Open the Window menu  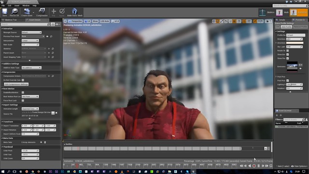tap(26, 5)
